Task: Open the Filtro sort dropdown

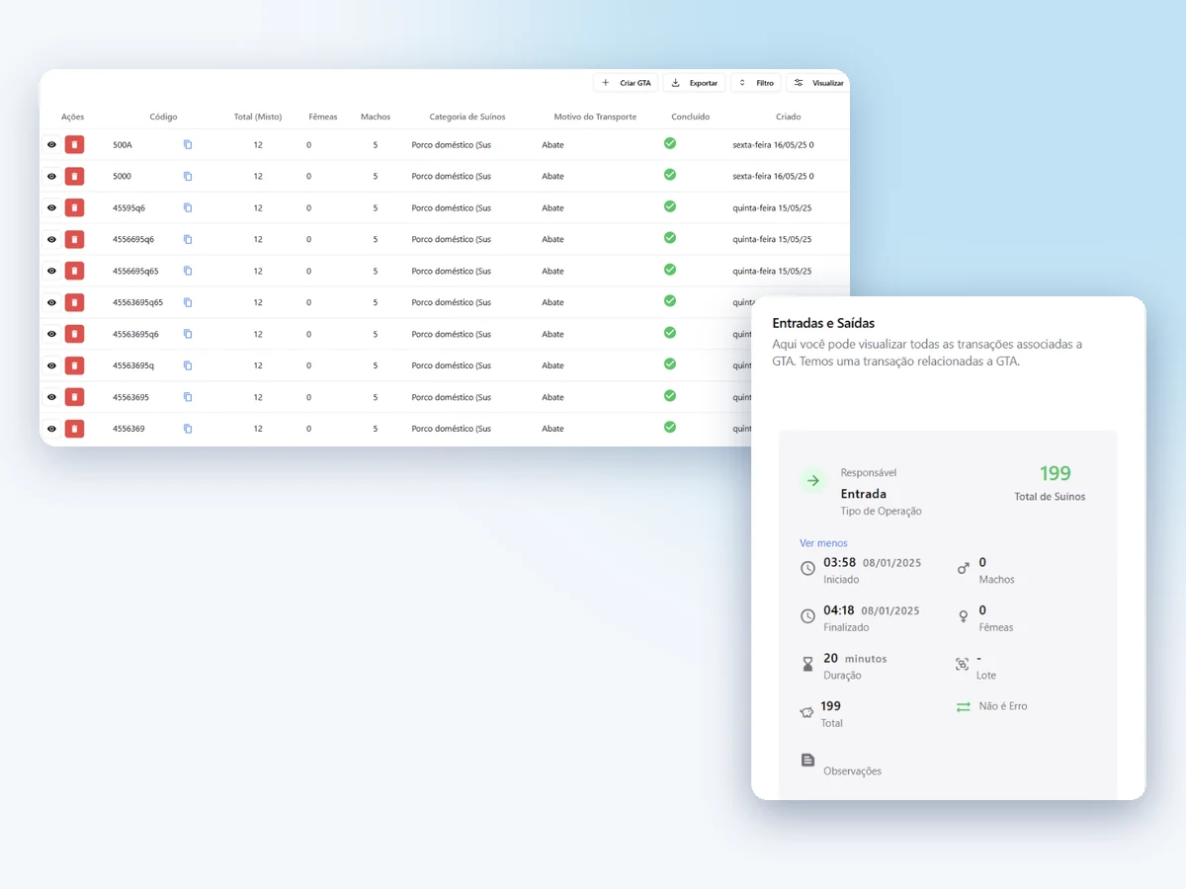Action: pyautogui.click(x=756, y=83)
